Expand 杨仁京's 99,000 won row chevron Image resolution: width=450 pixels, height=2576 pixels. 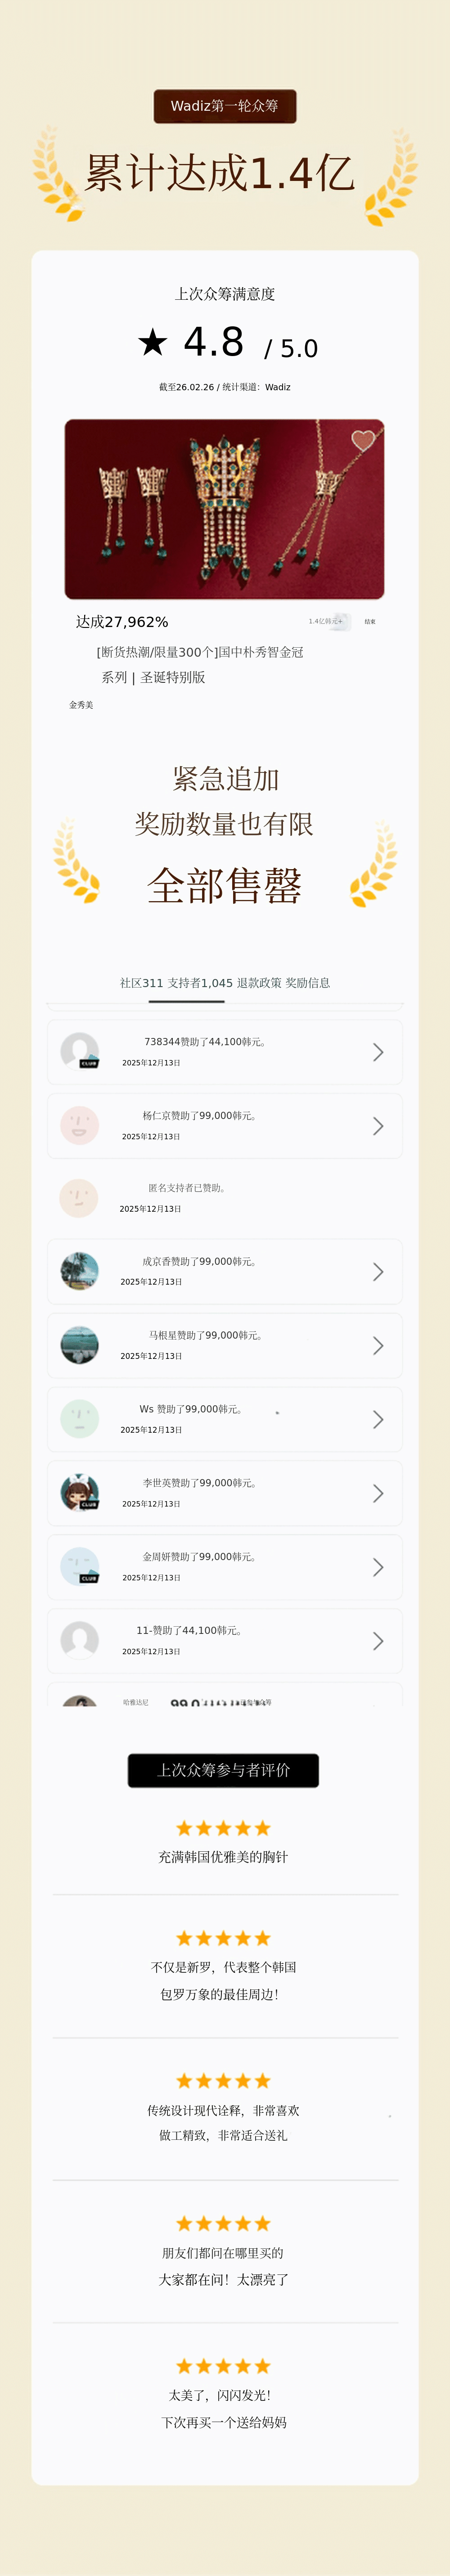(378, 1126)
